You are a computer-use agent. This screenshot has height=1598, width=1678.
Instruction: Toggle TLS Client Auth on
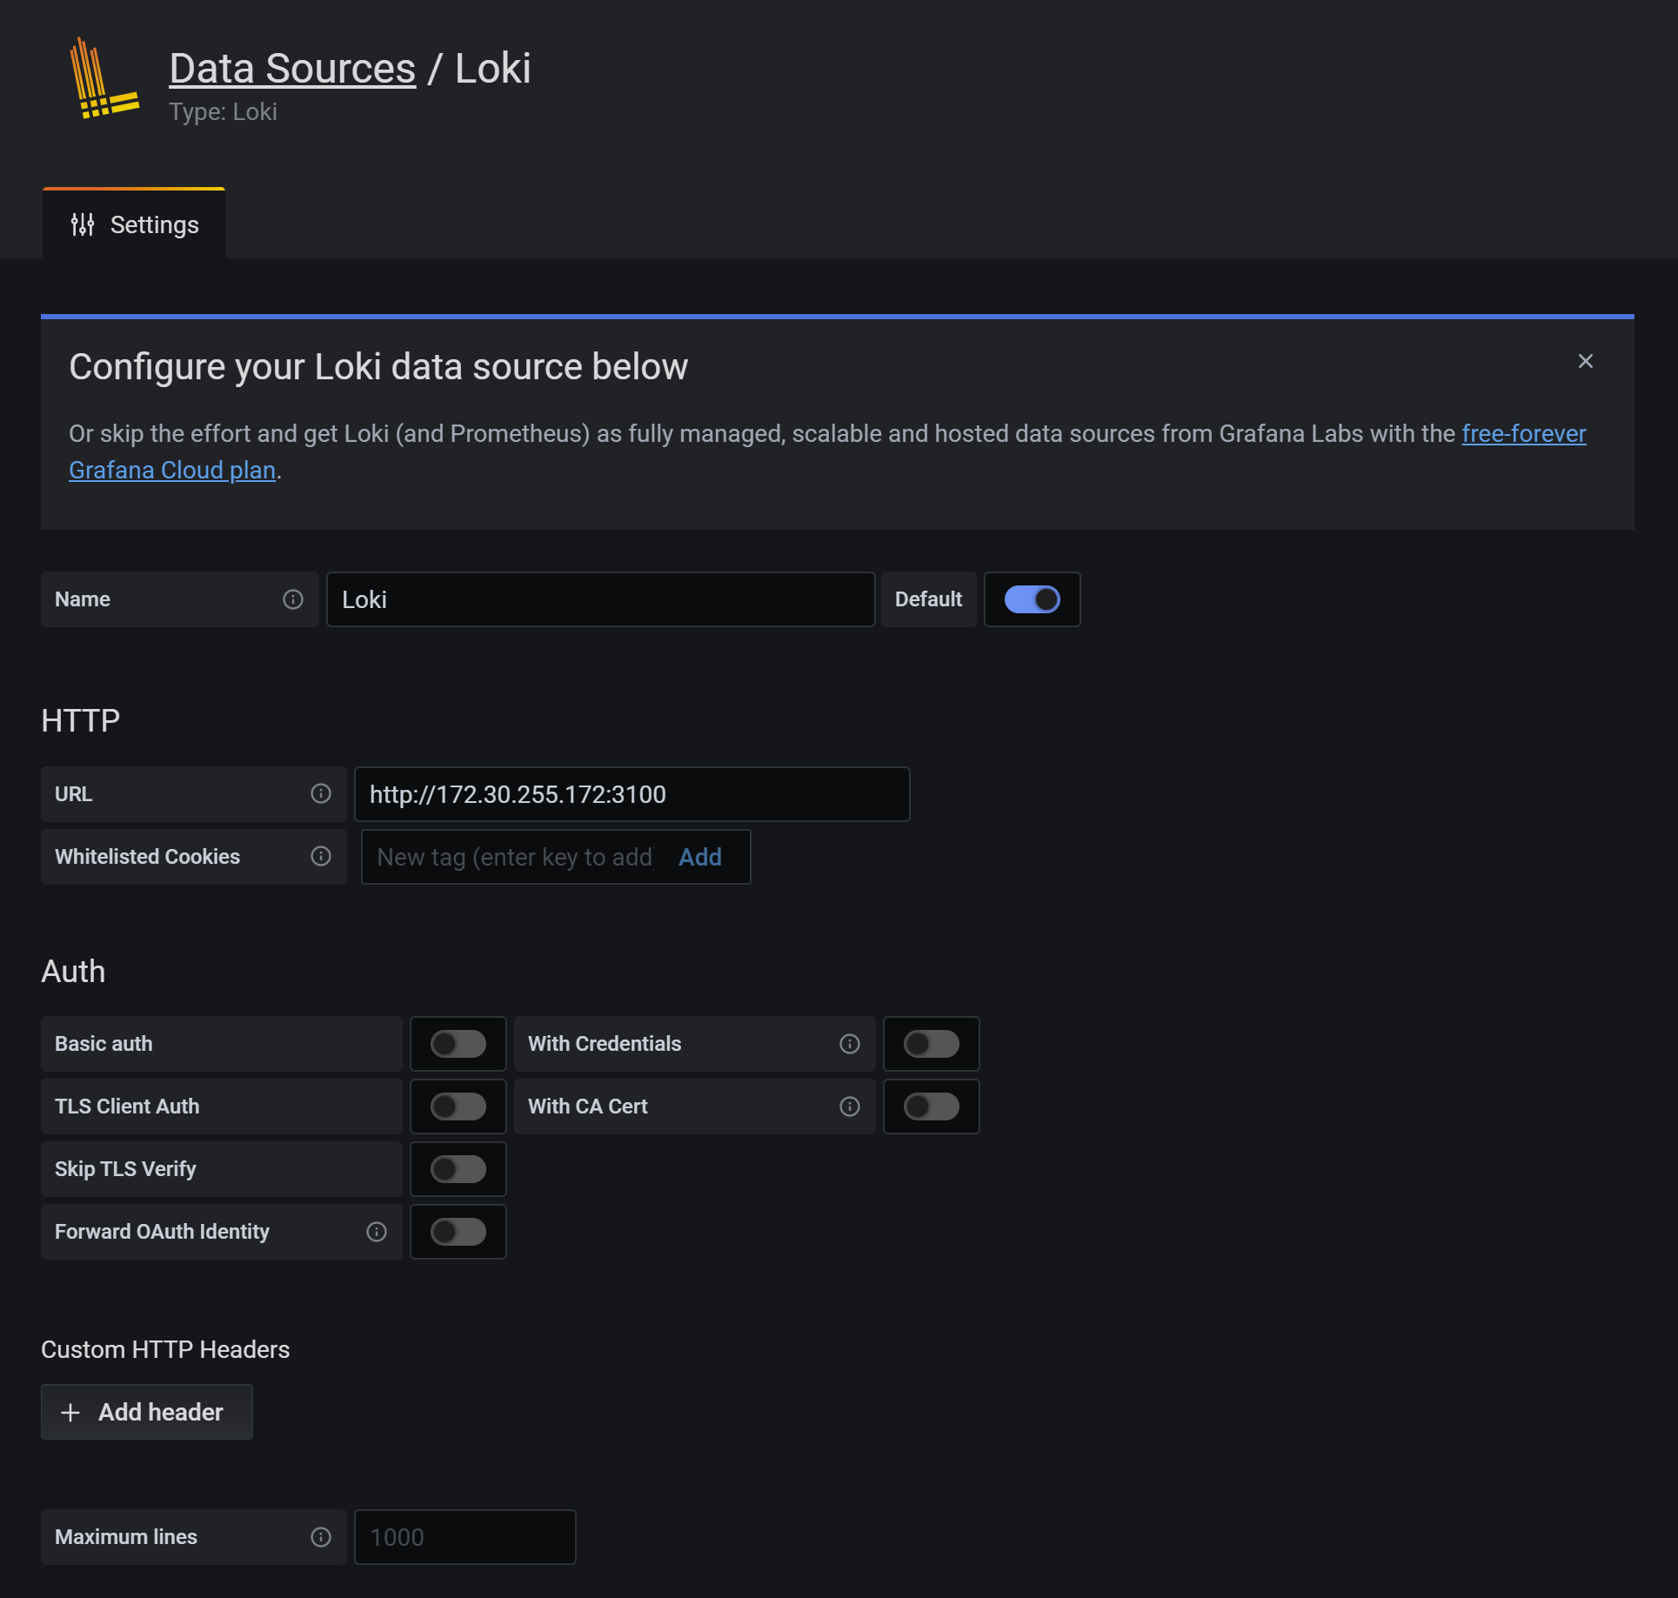click(x=458, y=1107)
